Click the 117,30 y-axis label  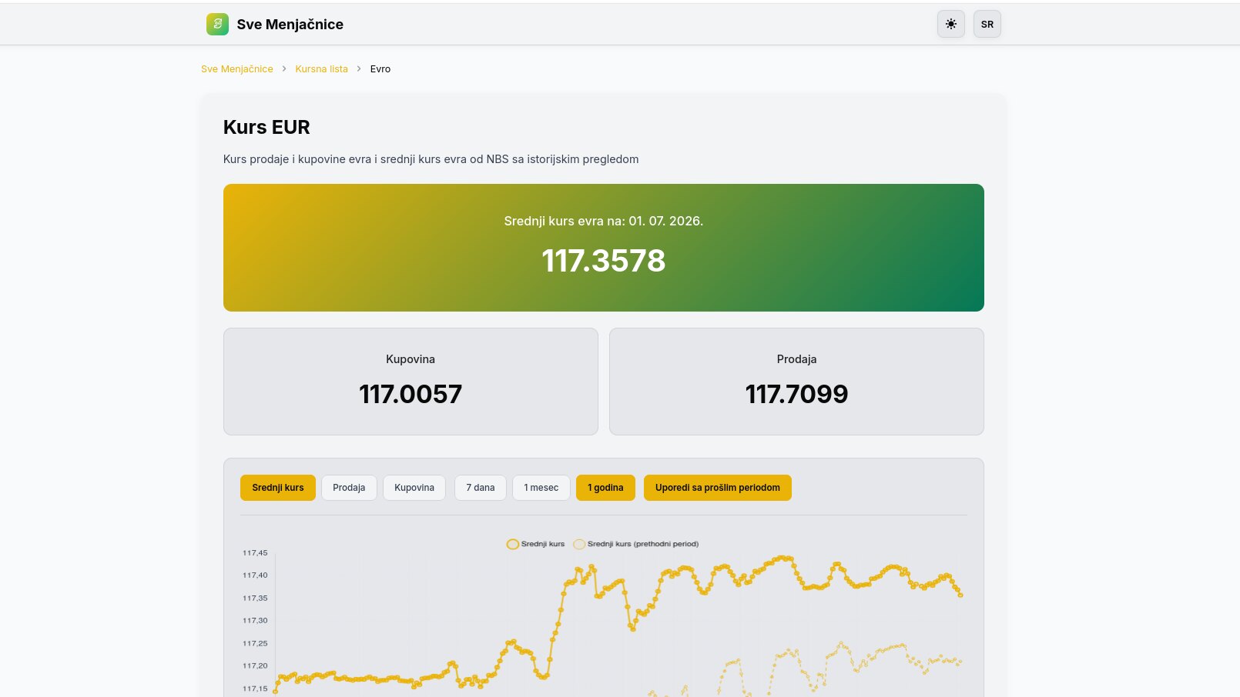pos(255,620)
